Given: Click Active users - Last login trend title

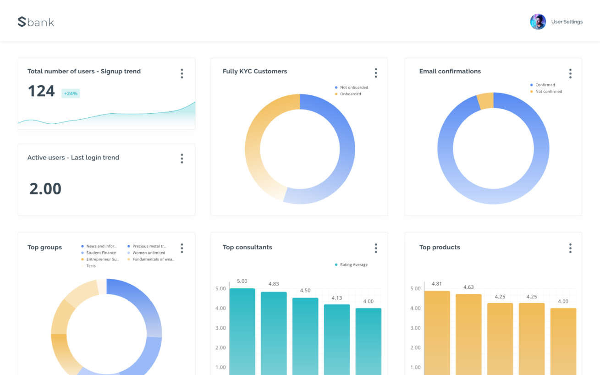Looking at the screenshot, I should (73, 157).
